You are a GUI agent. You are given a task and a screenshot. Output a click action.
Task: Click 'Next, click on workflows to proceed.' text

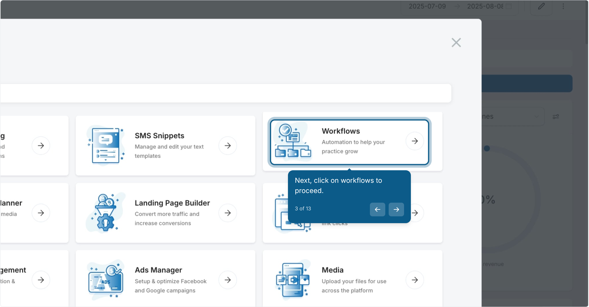pyautogui.click(x=338, y=185)
